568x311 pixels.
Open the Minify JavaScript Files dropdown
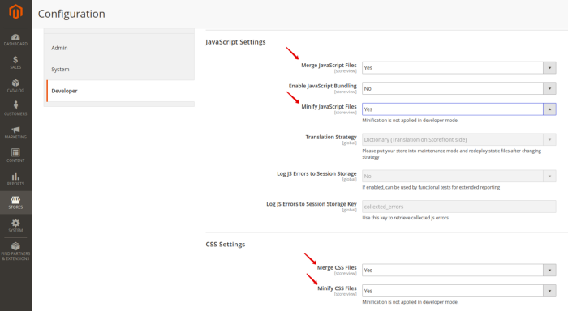coord(459,109)
